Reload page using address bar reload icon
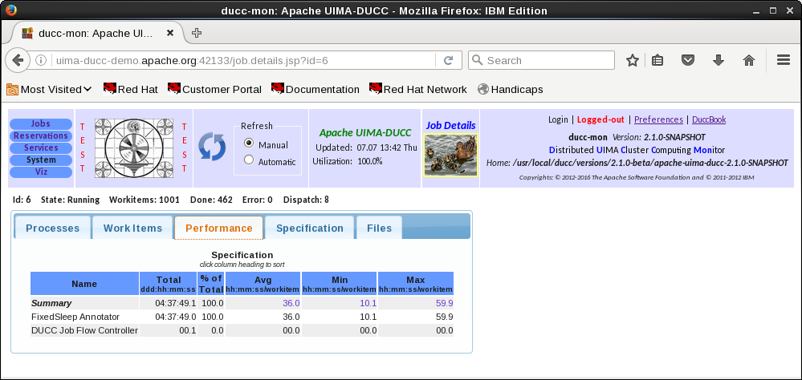Image resolution: width=802 pixels, height=380 pixels. tap(449, 60)
